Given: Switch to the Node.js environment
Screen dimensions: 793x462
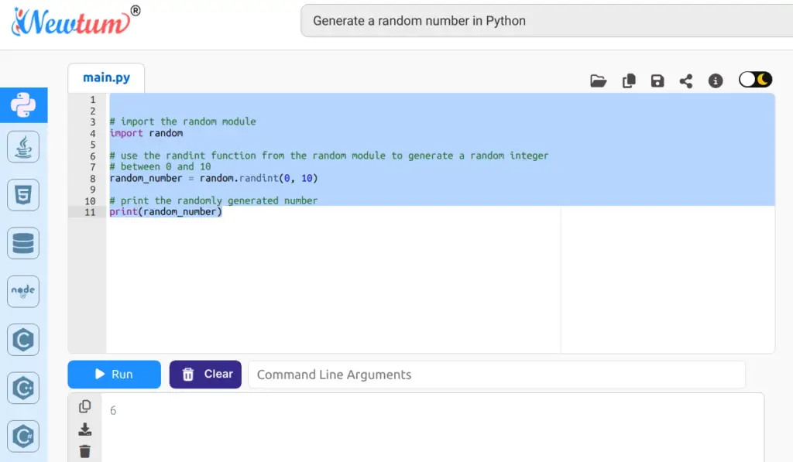Looking at the screenshot, I should (x=23, y=291).
